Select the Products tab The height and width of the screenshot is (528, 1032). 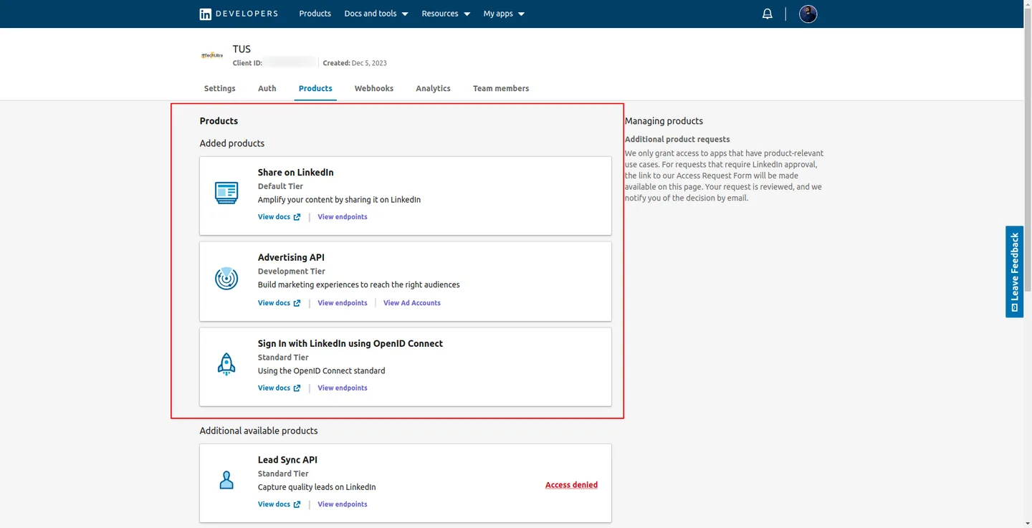point(315,88)
